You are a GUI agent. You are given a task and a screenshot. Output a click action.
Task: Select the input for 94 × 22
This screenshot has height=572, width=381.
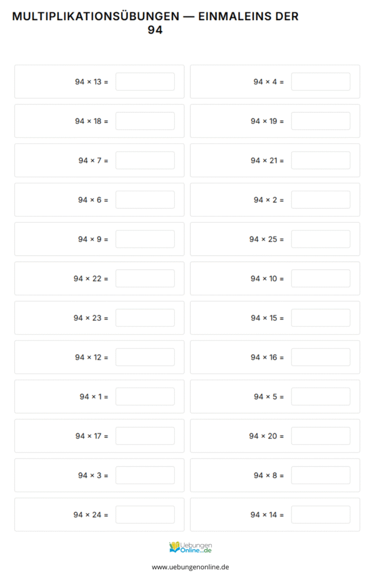145,279
